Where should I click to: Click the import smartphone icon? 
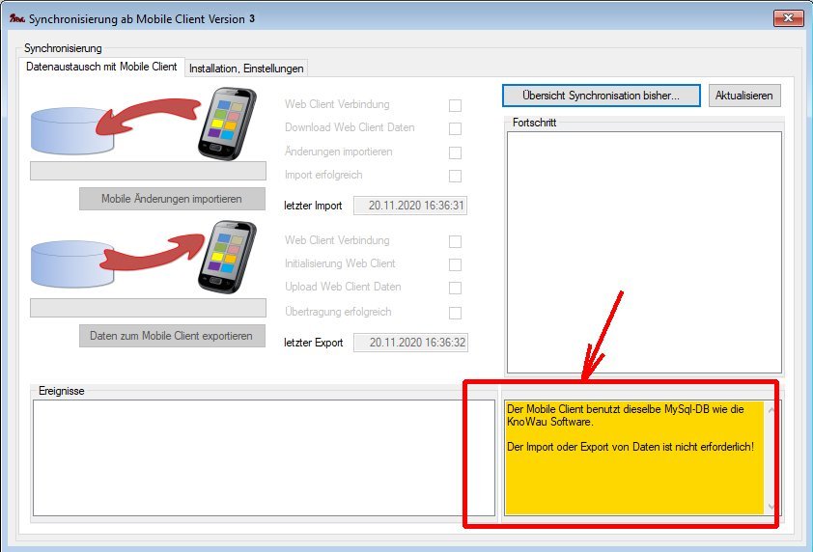(x=227, y=124)
